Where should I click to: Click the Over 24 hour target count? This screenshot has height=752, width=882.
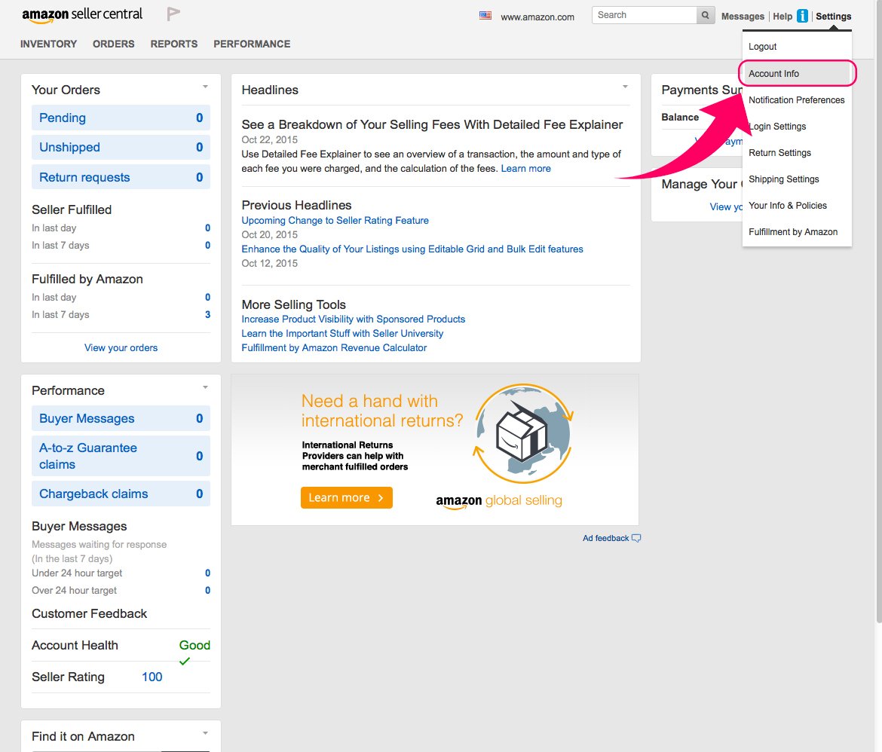click(207, 591)
